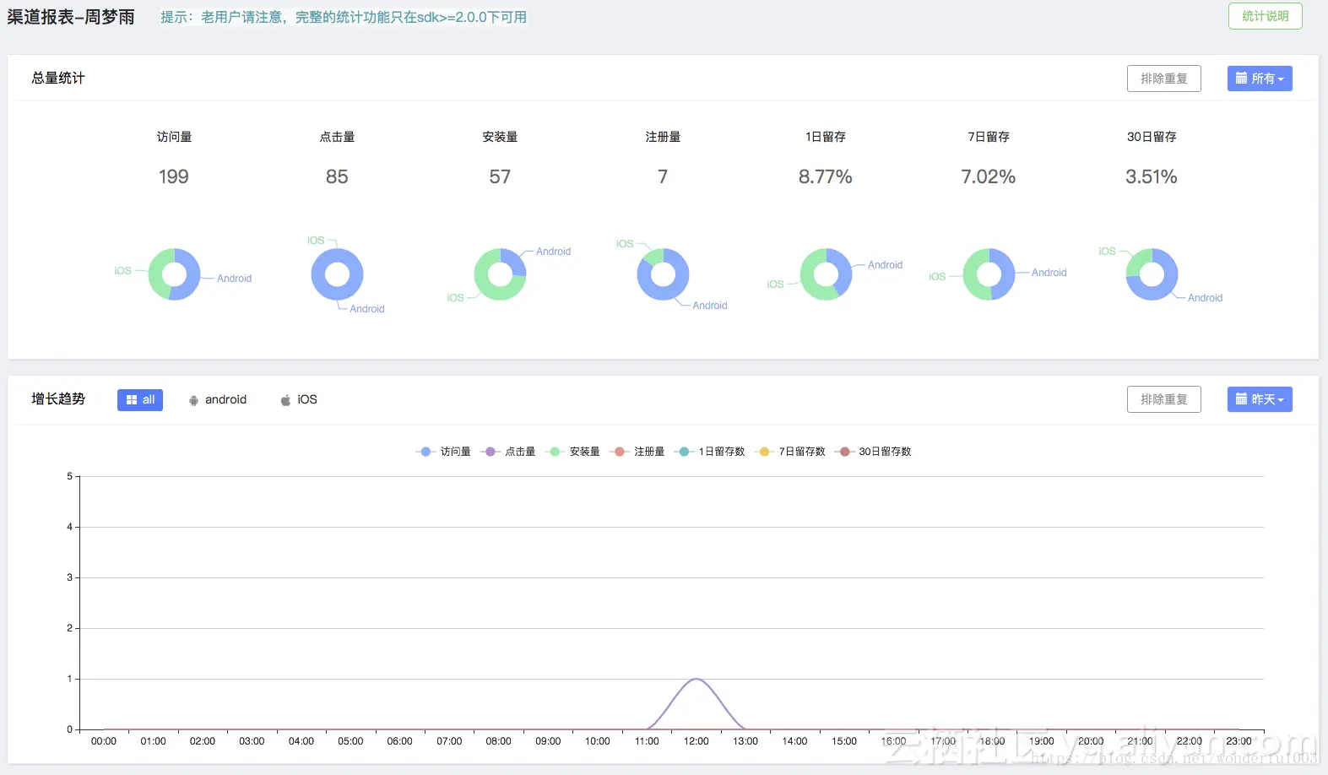Toggle the 注册量 legend series
Viewport: 1328px width, 775px height.
pos(637,452)
